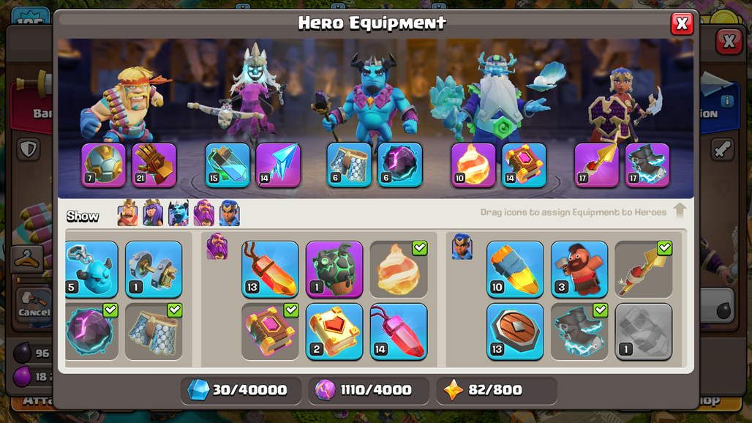Tap the equipped electro boots with checkmark
This screenshot has height=423, width=752.
[x=579, y=332]
